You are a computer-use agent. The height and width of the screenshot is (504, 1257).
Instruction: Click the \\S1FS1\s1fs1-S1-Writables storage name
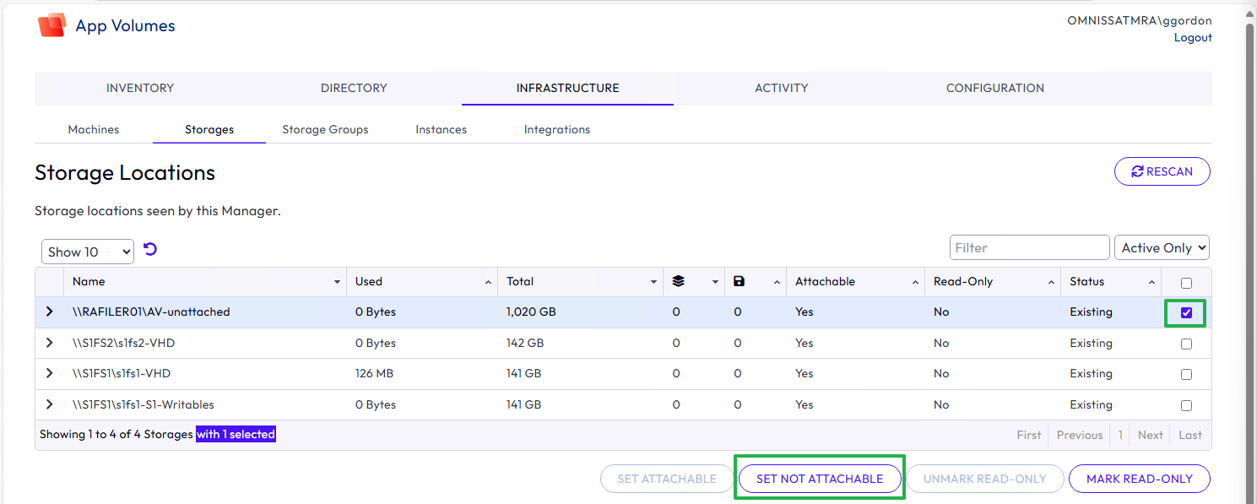(x=144, y=404)
